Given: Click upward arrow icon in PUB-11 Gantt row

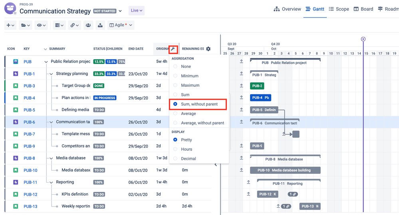Looking at the screenshot, I should tap(248, 182).
